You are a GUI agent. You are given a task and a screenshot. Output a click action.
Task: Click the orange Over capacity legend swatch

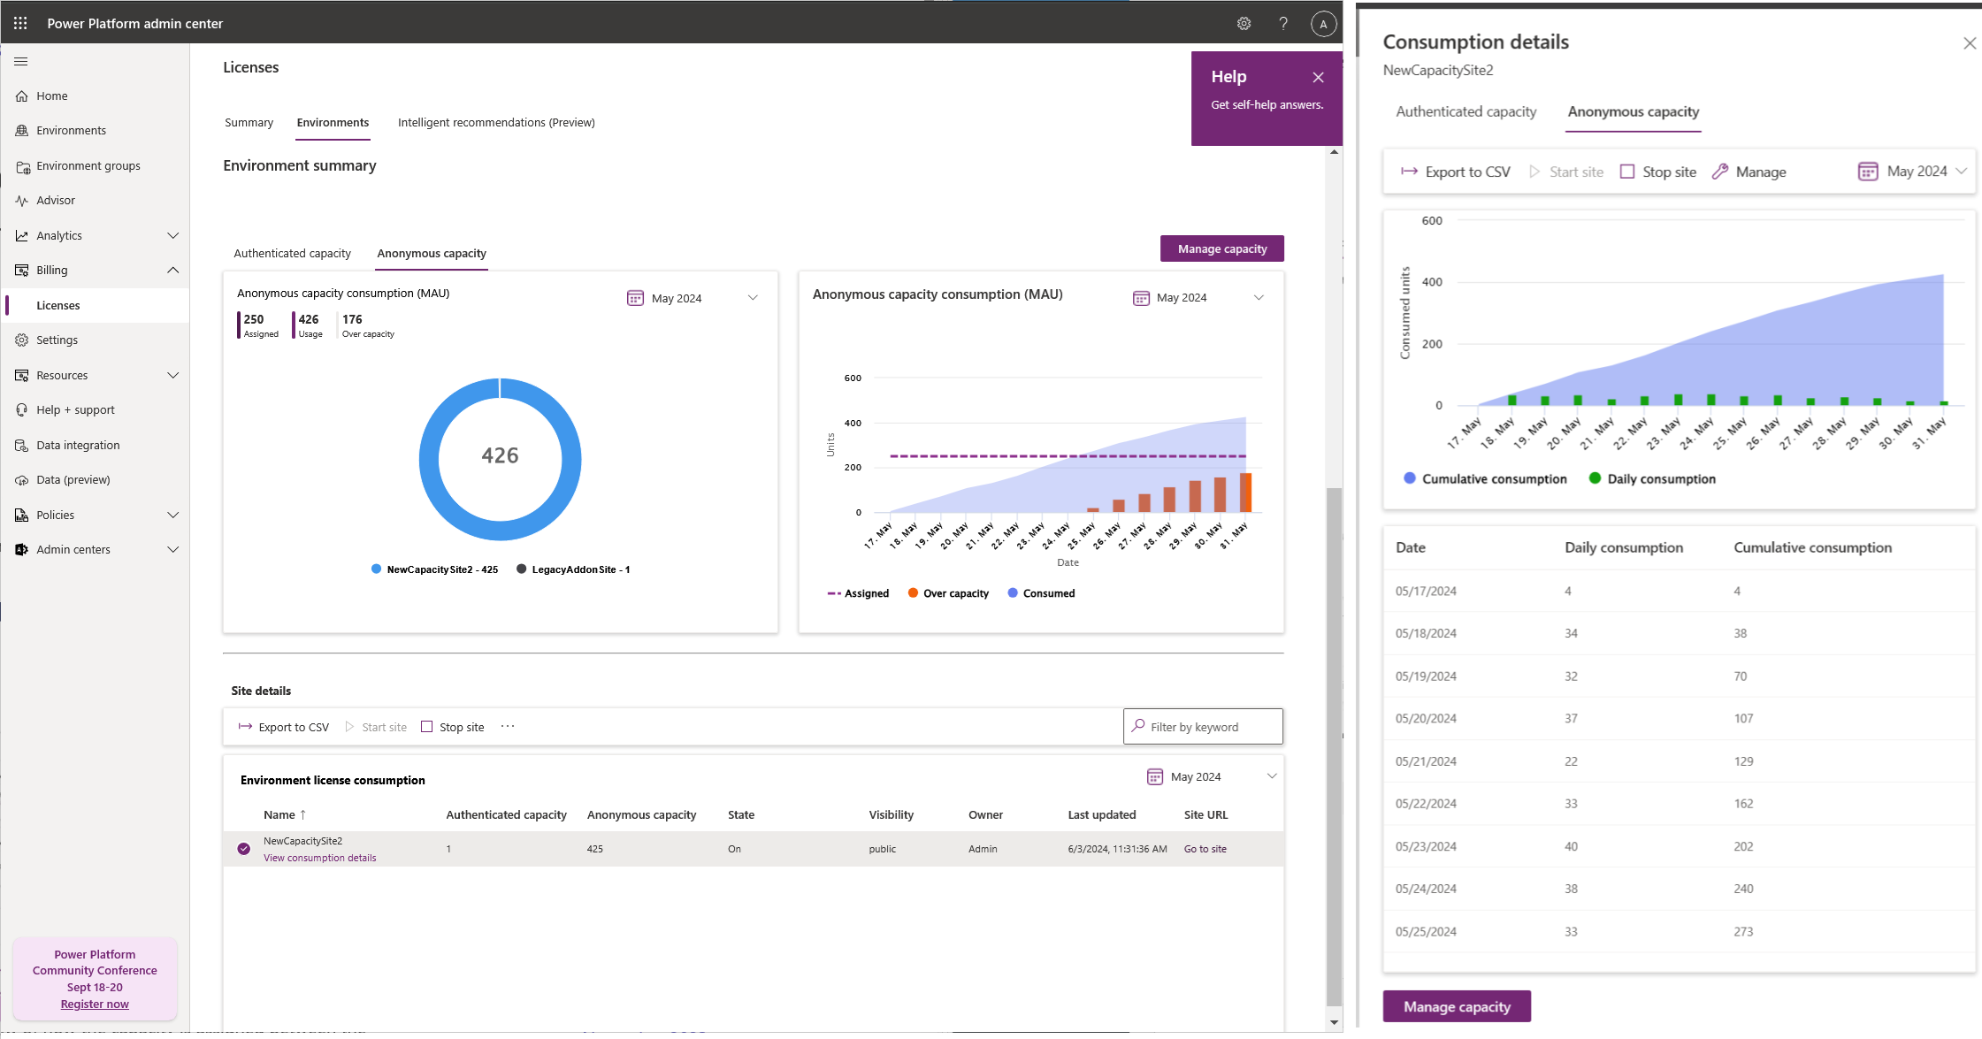pyautogui.click(x=912, y=592)
